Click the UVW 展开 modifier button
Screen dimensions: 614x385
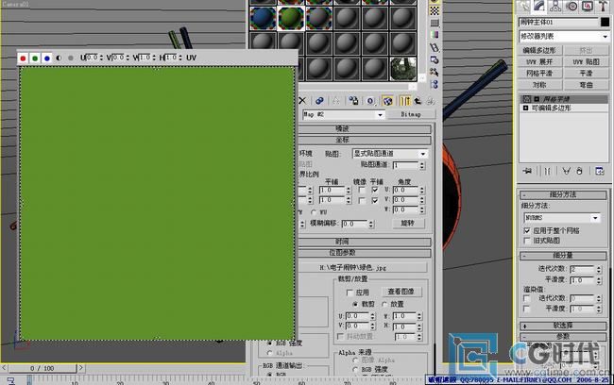pos(539,62)
